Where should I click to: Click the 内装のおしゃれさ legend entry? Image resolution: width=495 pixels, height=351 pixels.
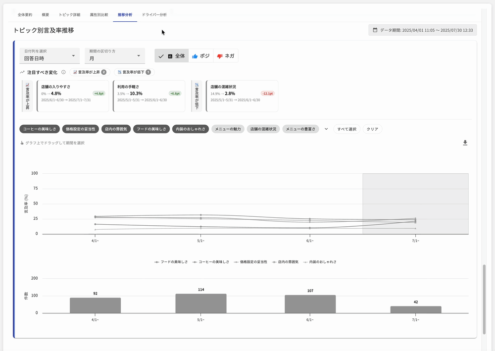point(320,262)
